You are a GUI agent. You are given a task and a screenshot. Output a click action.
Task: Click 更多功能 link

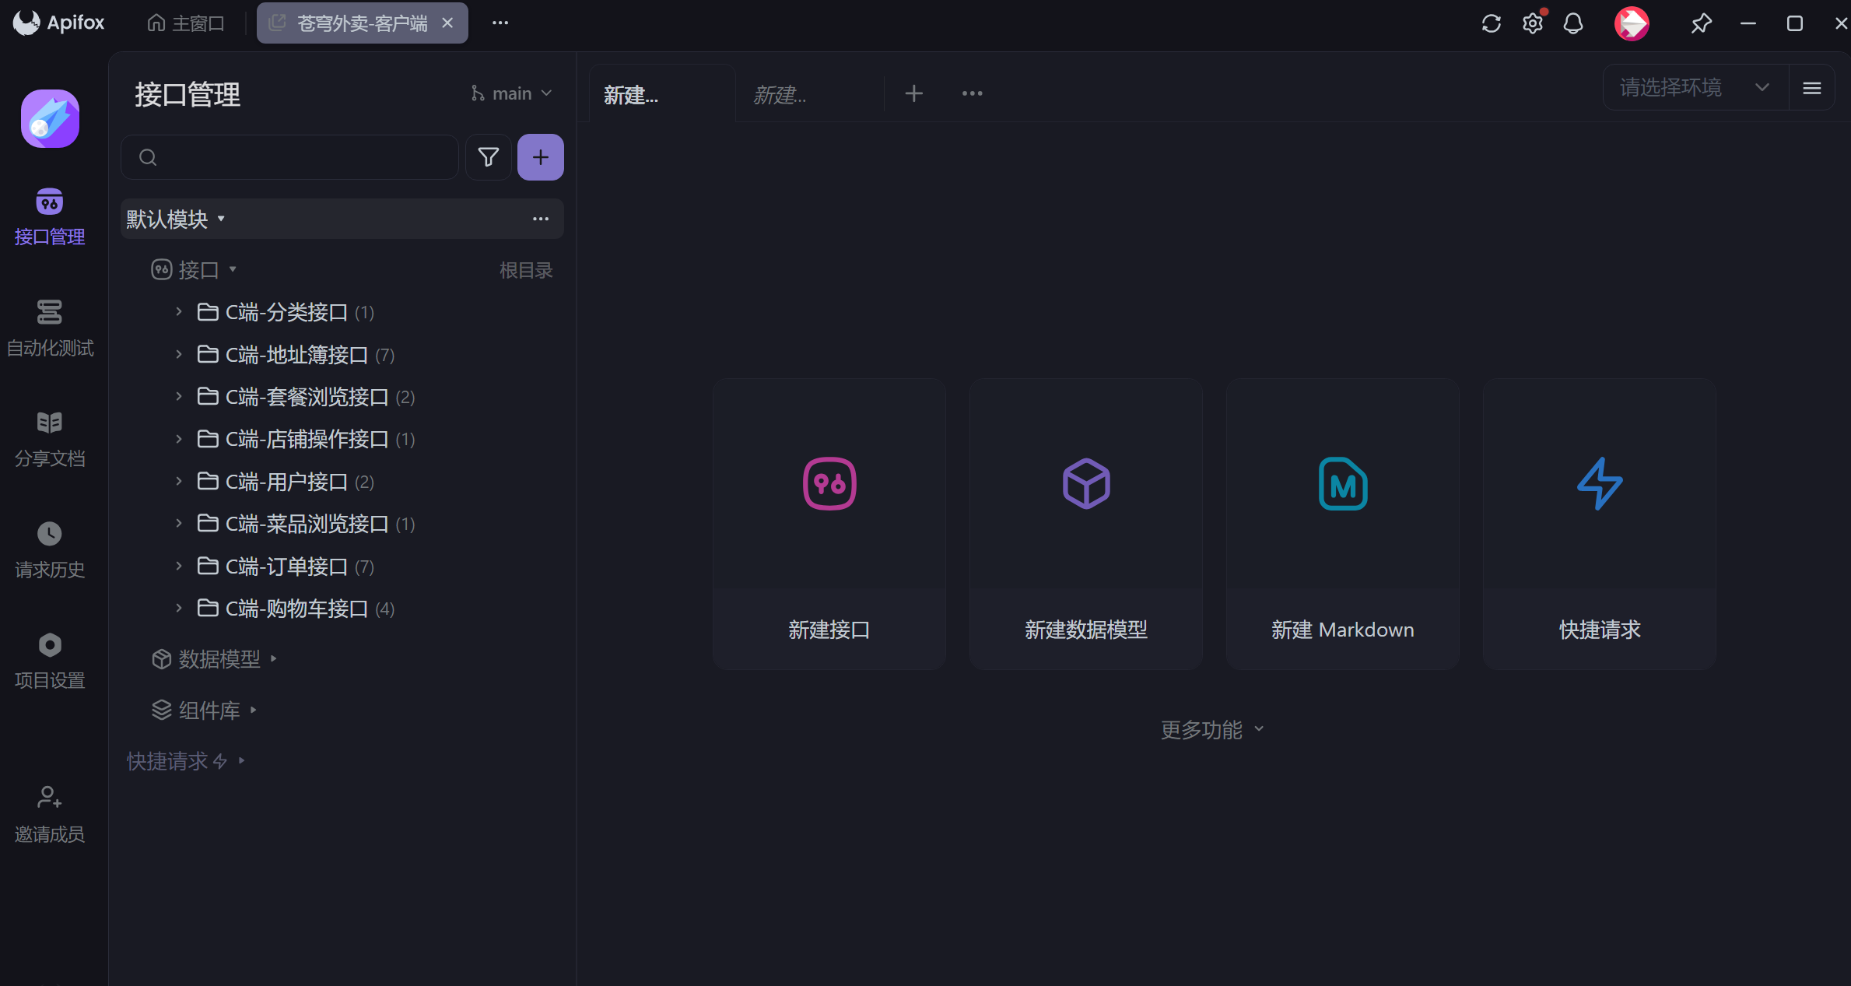click(1211, 729)
